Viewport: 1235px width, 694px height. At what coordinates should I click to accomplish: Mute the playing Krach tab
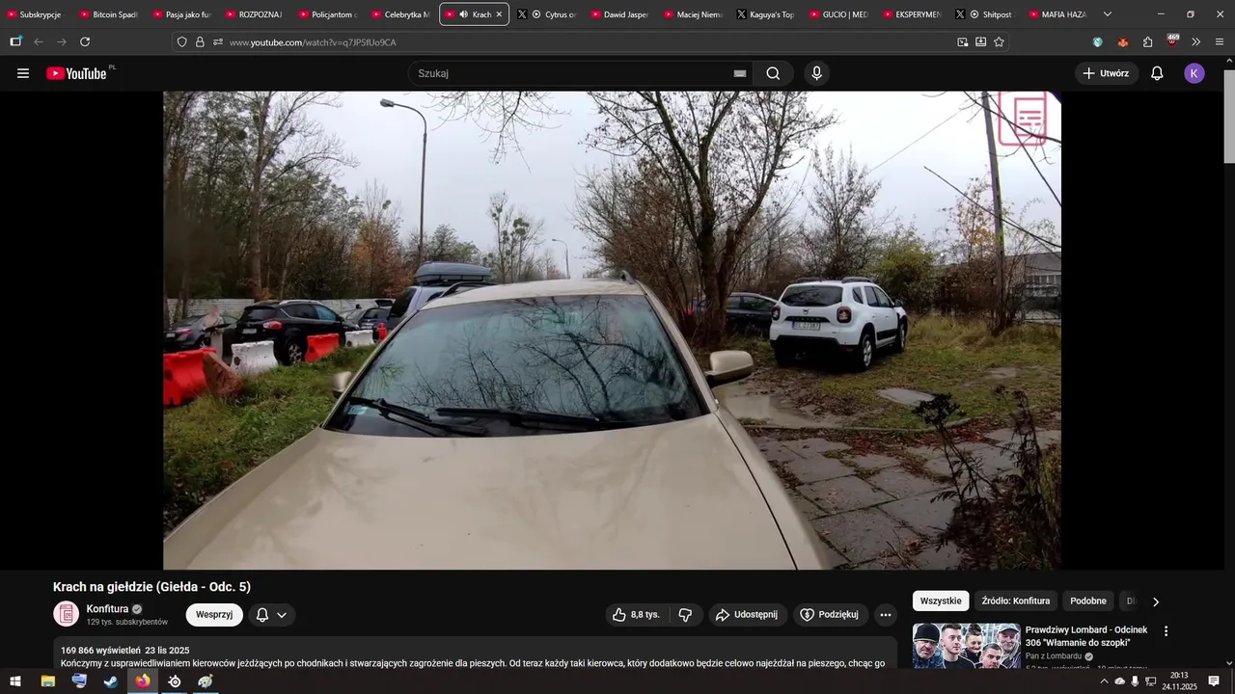point(463,14)
